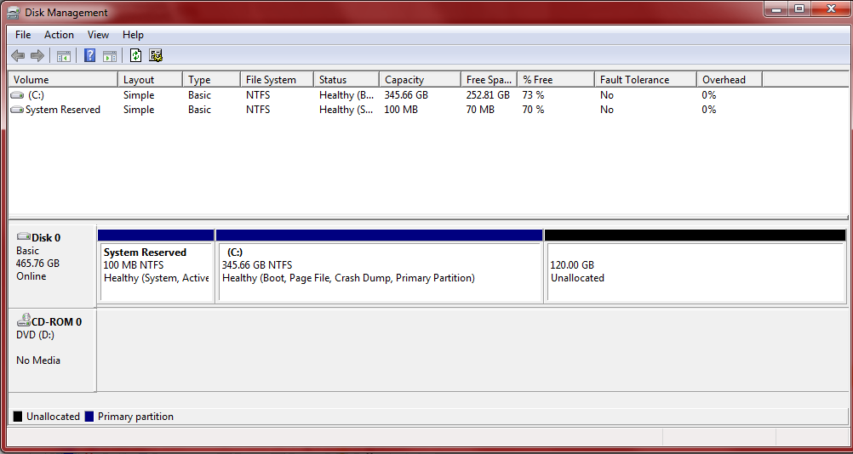Sort by the File System column header

coord(277,80)
